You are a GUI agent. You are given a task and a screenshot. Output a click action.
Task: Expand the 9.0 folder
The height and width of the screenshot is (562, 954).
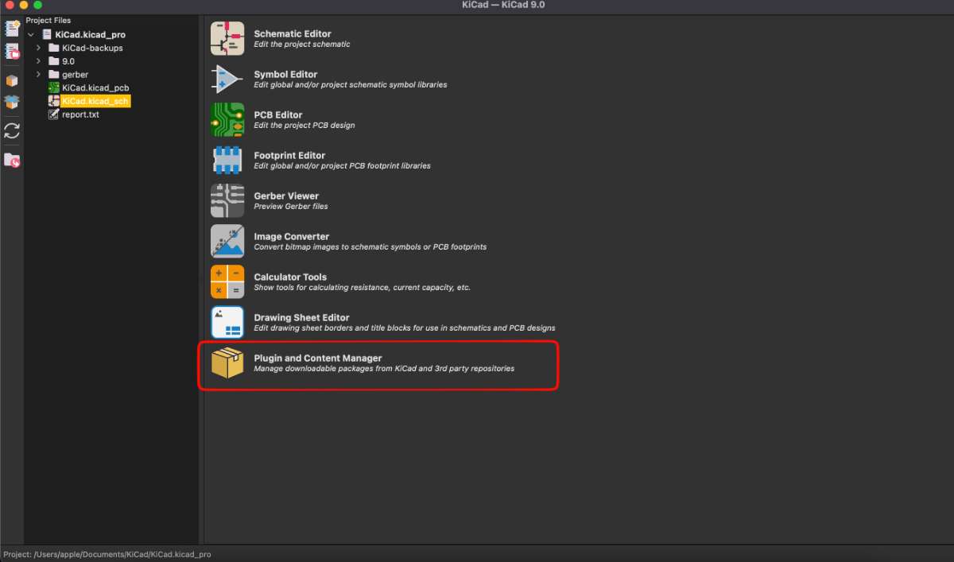point(38,61)
